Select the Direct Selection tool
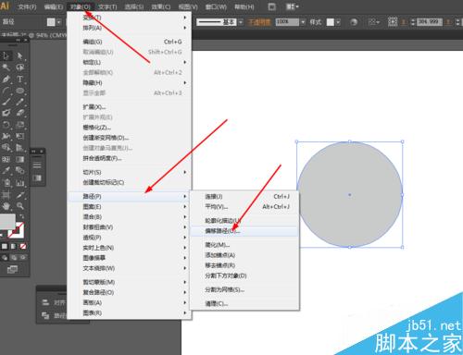 coord(19,55)
